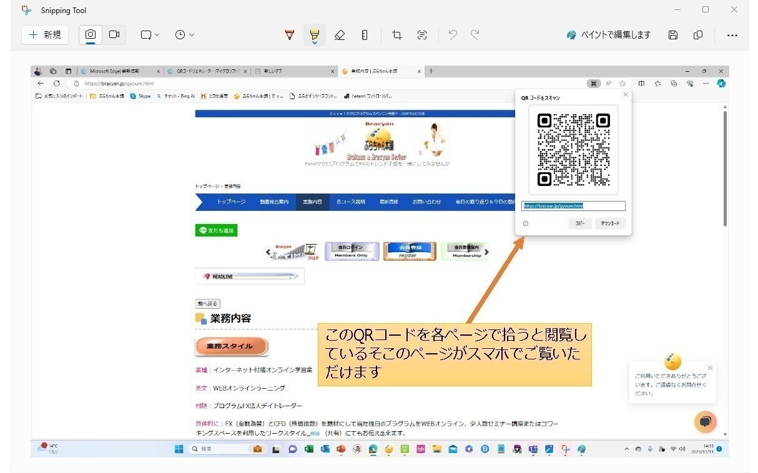Close the chat greeting bubble
Viewport: 758px width, 473px height.
coord(710,368)
